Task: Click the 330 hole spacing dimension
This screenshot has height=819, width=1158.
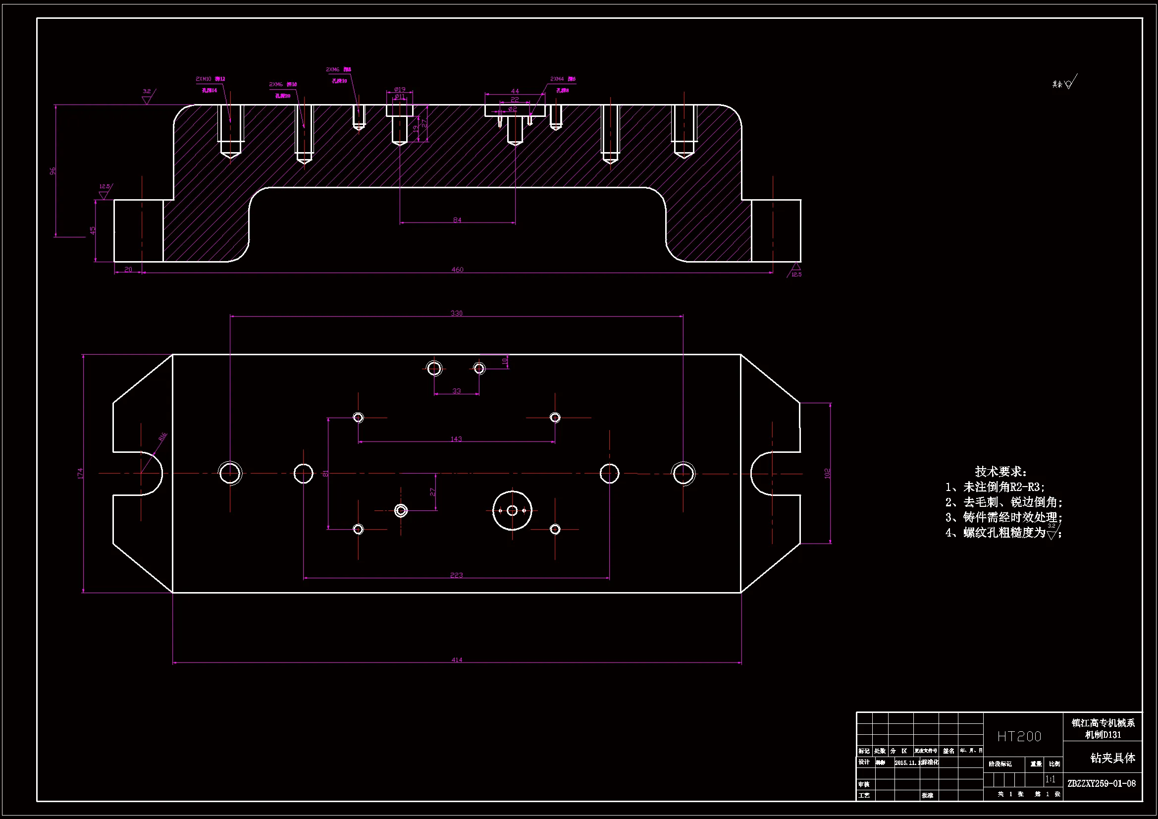Action: click(456, 313)
